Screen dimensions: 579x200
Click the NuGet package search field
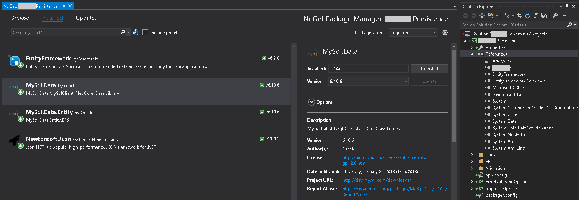coord(65,32)
